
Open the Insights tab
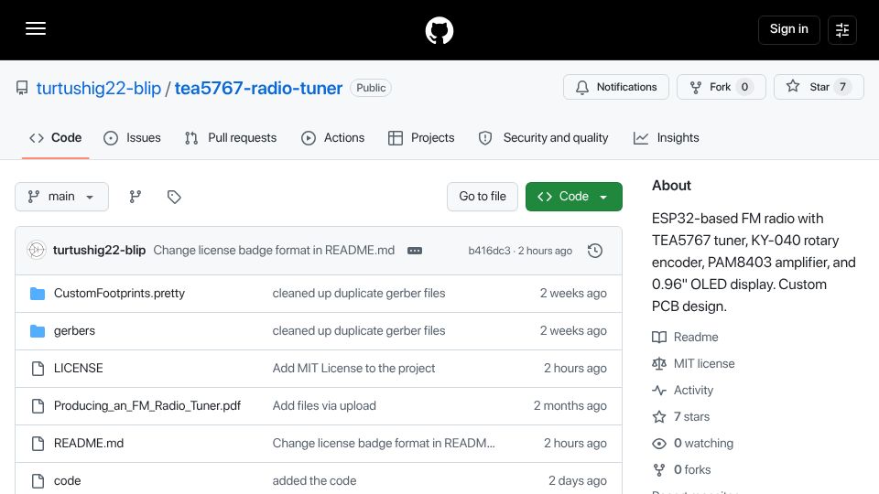[x=666, y=138]
